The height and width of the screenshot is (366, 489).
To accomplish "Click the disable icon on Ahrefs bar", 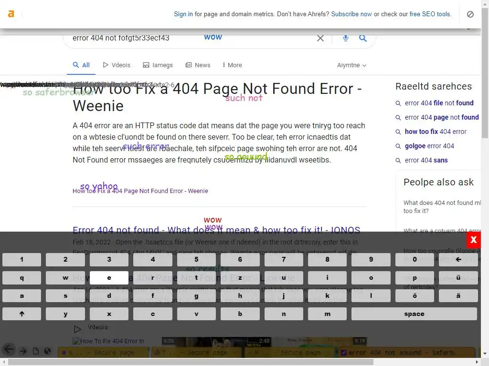I will tap(470, 14).
